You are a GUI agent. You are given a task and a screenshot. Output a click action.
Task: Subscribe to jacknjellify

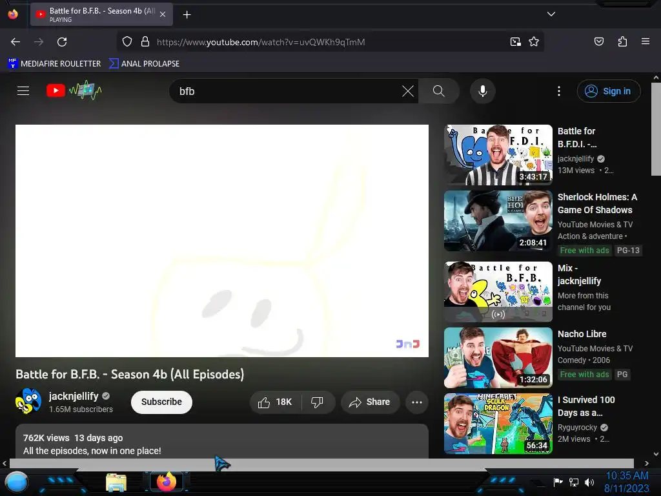tap(161, 402)
